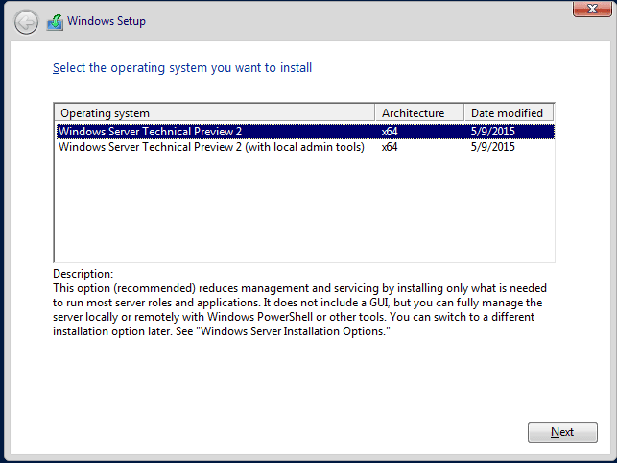
Task: Select Windows Server Technical Preview 2 row
Action: [x=305, y=132]
